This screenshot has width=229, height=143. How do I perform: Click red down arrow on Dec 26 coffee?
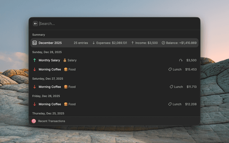click(35, 104)
